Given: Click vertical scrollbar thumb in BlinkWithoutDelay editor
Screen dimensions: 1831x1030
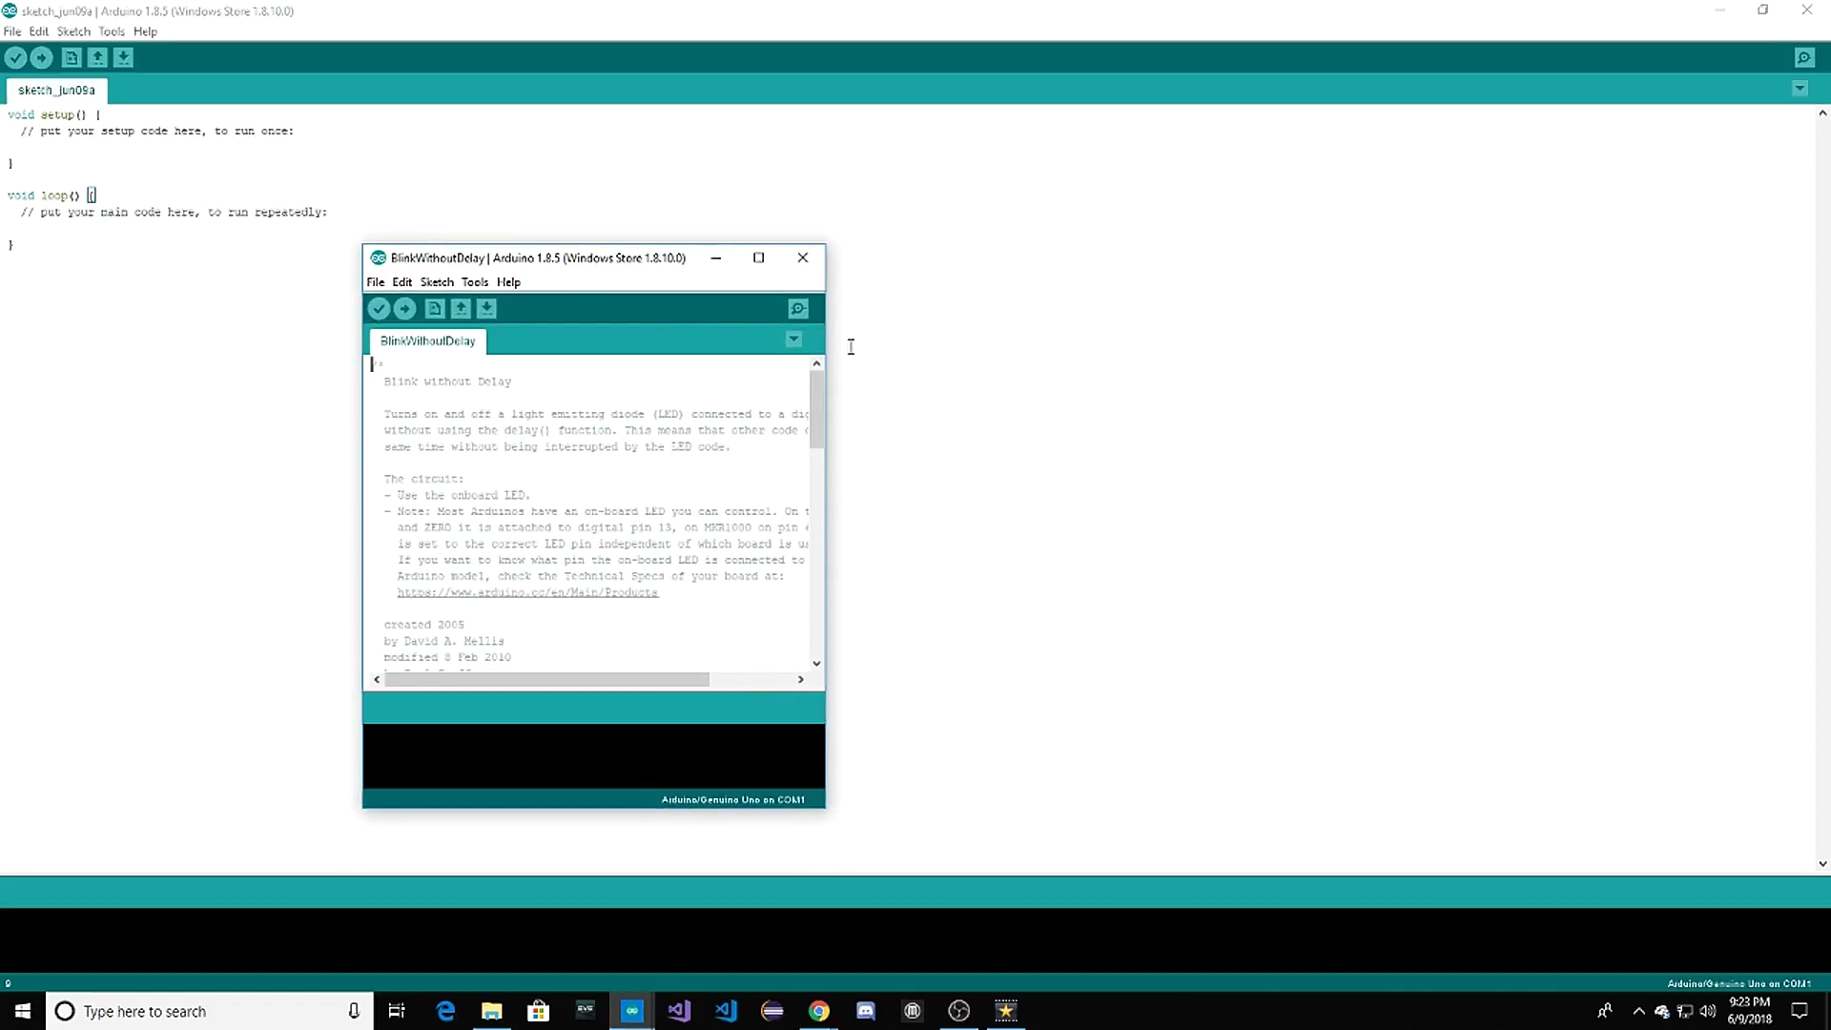Looking at the screenshot, I should coord(816,410).
